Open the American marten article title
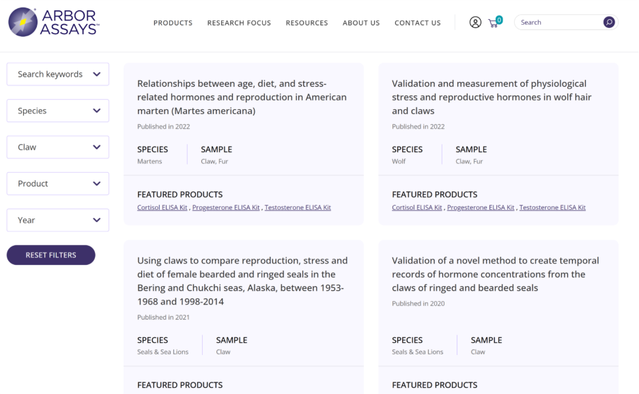639x394 pixels. coord(242,97)
